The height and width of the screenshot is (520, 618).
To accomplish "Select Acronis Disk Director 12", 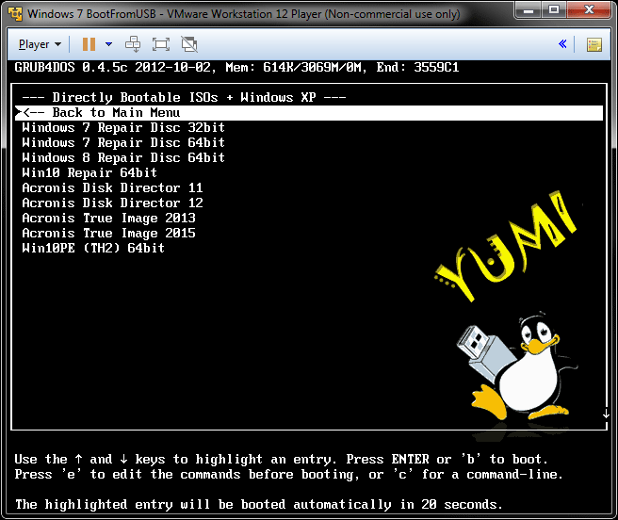I will (112, 203).
